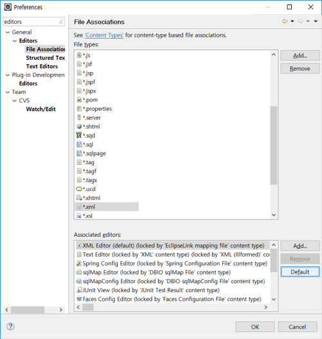Screen dimensions: 322x339
Task: Click the Preferences window app icon
Action: pyautogui.click(x=8, y=7)
